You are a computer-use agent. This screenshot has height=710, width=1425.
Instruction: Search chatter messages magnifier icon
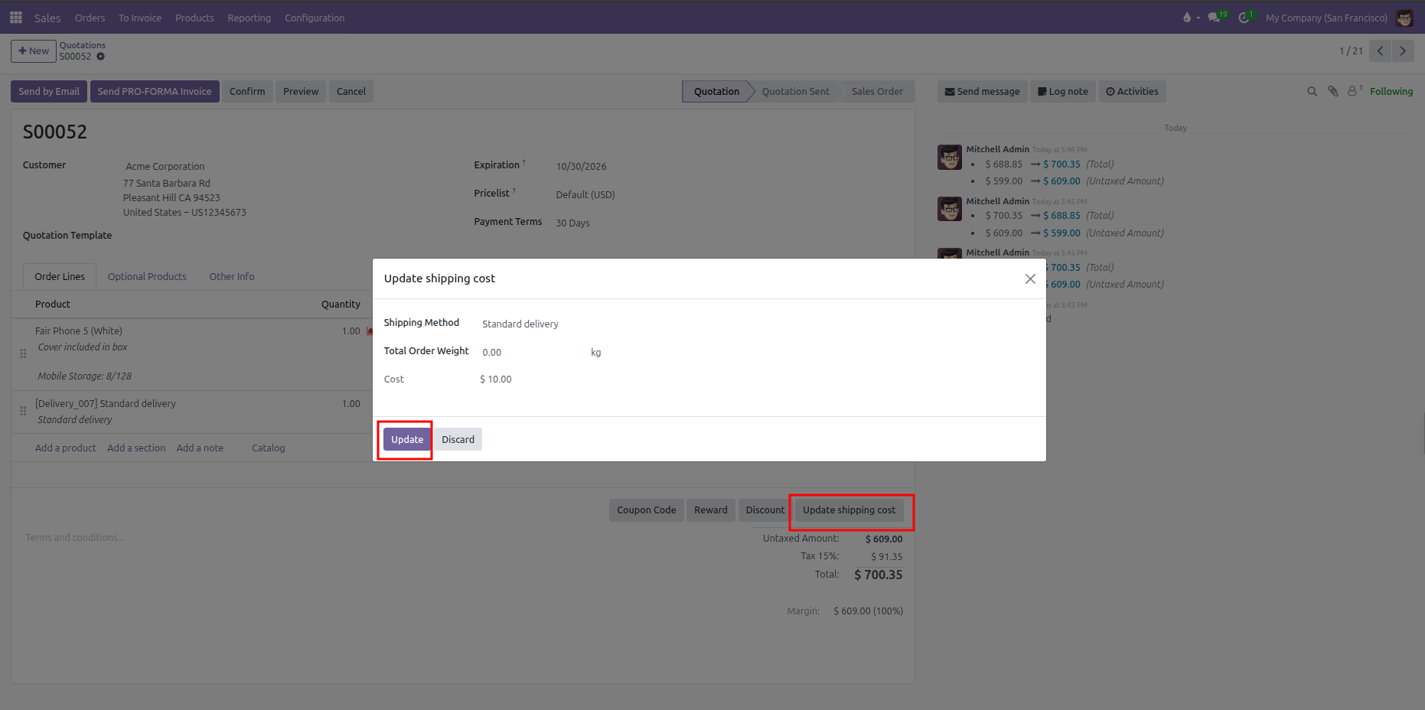point(1312,92)
